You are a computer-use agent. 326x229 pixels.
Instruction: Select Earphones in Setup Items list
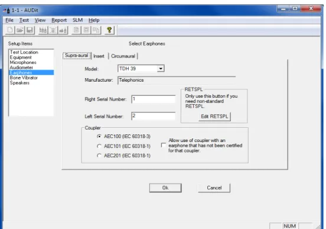31,73
